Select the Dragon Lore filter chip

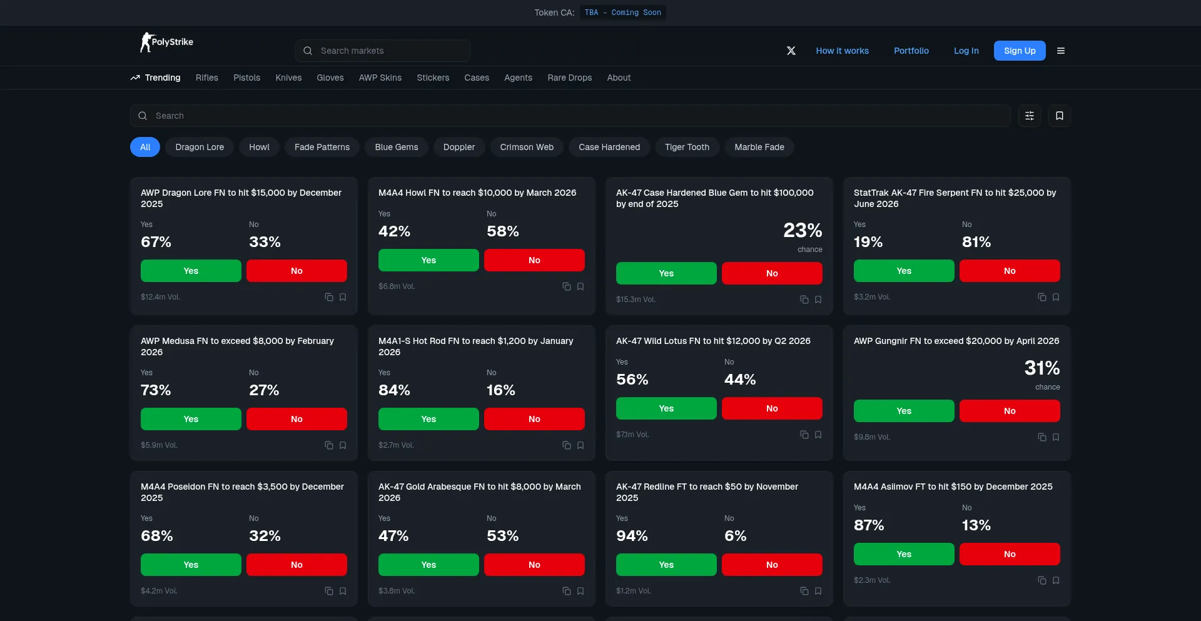pyautogui.click(x=200, y=147)
